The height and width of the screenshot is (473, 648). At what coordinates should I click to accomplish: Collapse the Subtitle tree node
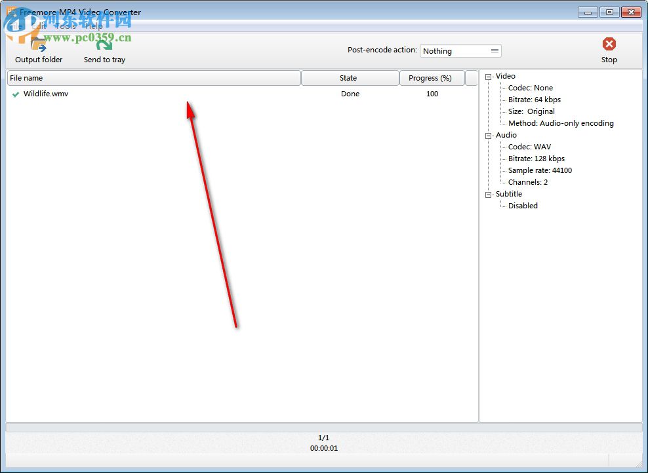pyautogui.click(x=488, y=194)
